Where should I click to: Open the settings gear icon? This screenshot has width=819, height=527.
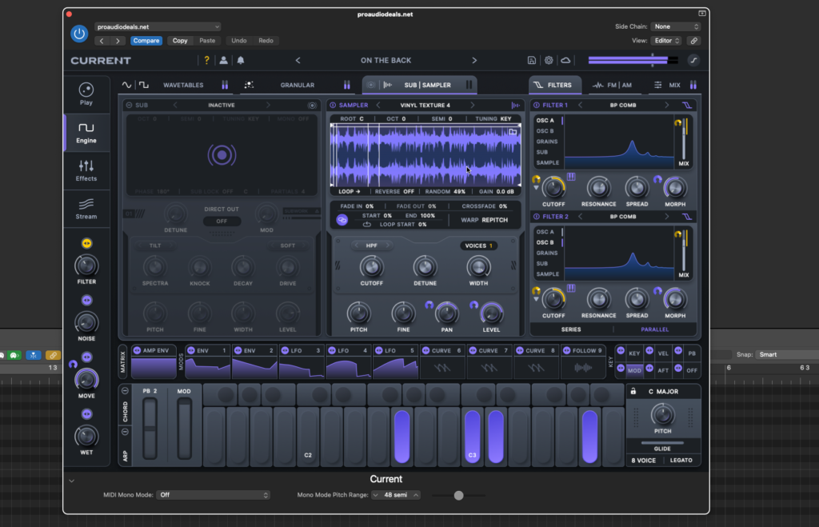pos(549,60)
